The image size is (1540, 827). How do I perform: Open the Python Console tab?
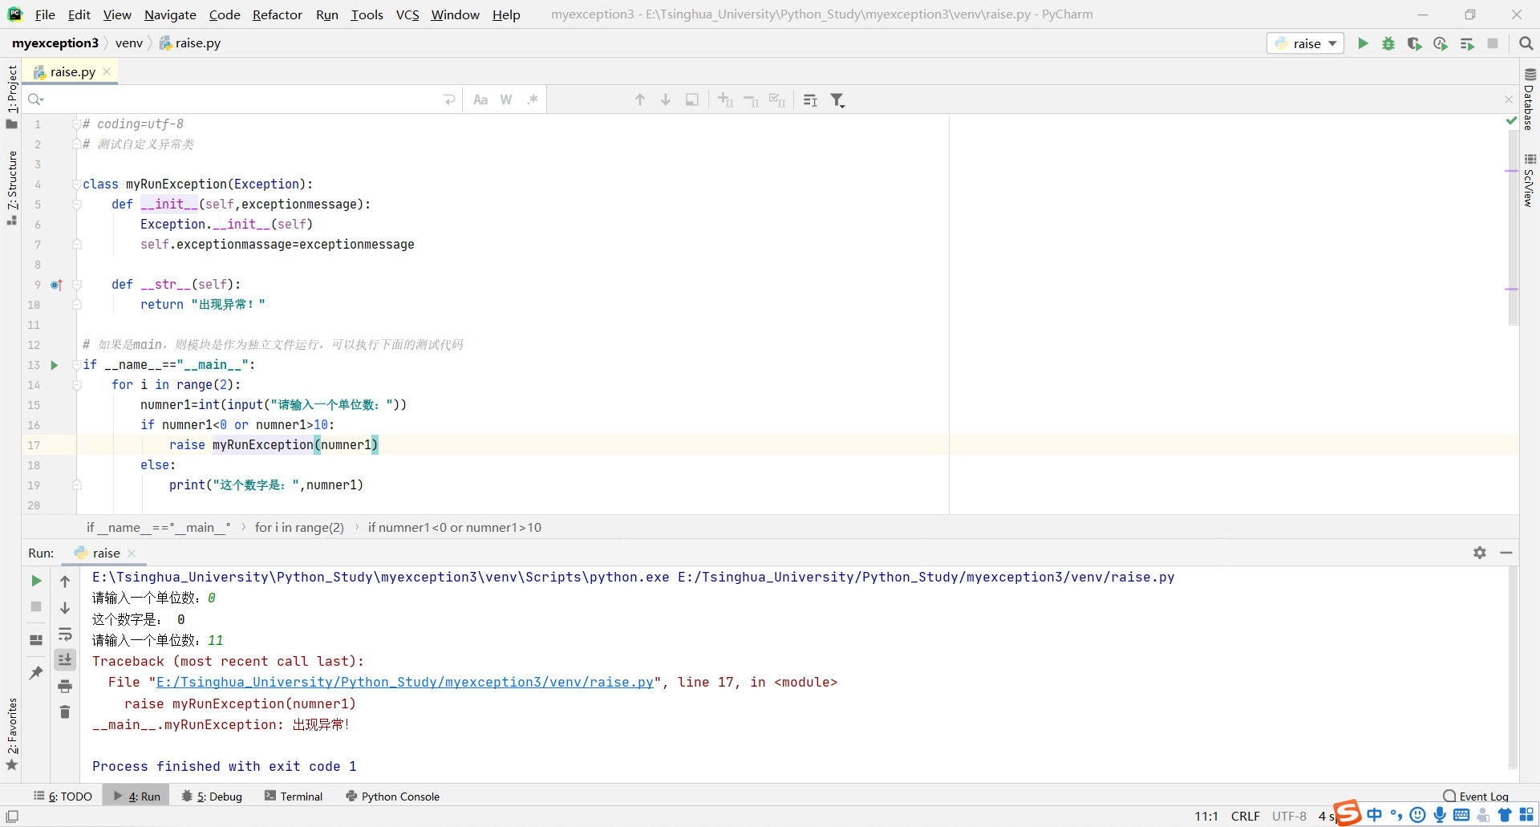click(x=392, y=797)
